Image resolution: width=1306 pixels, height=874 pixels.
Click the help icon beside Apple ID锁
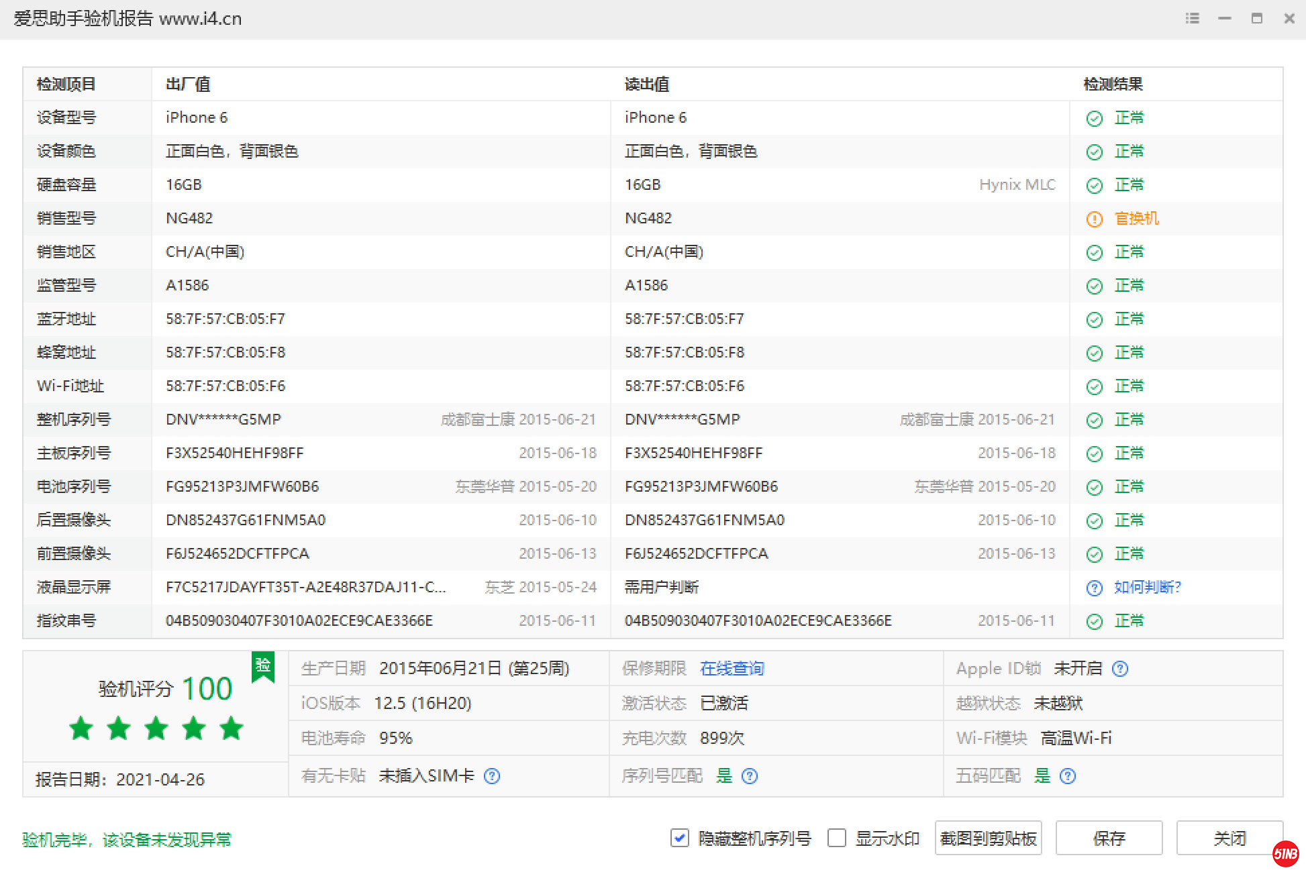tap(1120, 669)
